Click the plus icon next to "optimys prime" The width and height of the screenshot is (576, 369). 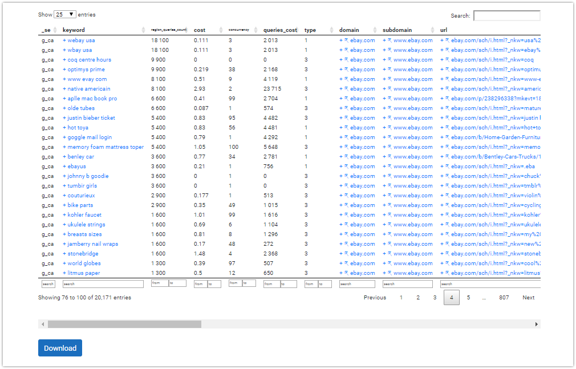64,70
